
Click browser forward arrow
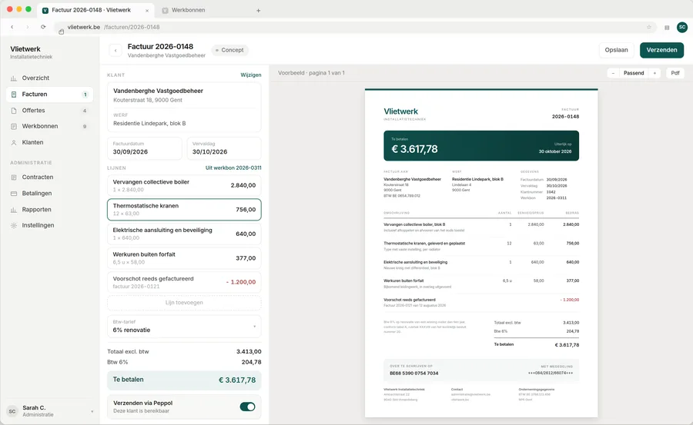coord(28,27)
